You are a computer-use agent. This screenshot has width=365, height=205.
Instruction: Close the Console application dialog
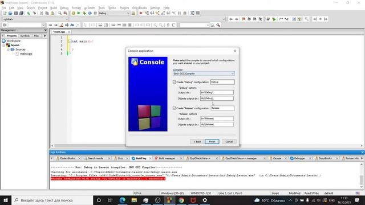[235, 51]
